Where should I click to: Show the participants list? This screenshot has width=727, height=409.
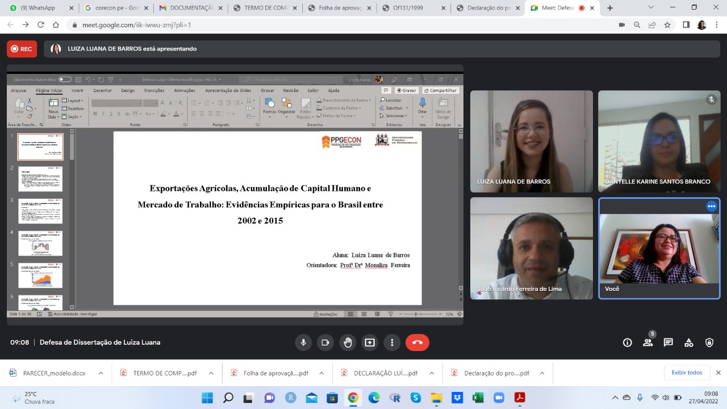648,343
